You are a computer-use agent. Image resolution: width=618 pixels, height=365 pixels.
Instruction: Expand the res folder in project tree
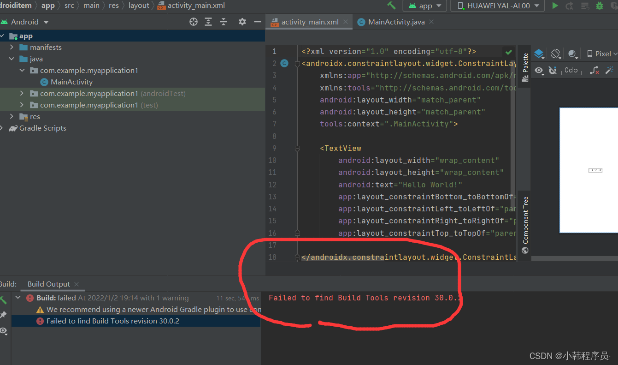[12, 117]
